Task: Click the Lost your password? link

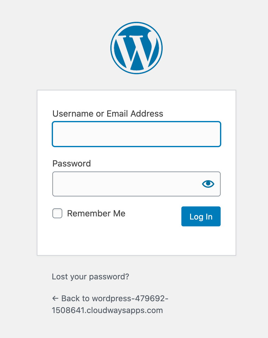Action: pyautogui.click(x=90, y=277)
